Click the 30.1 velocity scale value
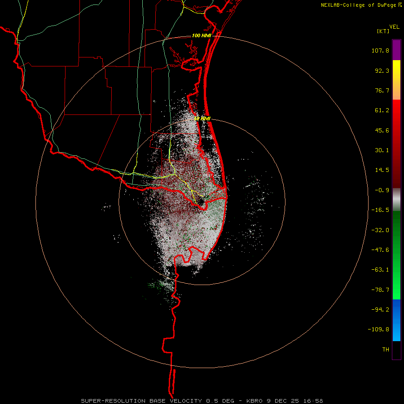The image size is (404, 404). coord(382,150)
